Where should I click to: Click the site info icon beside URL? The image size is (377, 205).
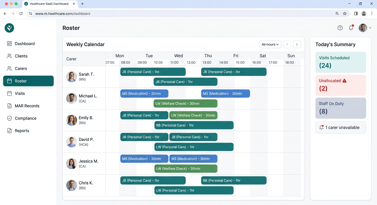[x=31, y=14]
